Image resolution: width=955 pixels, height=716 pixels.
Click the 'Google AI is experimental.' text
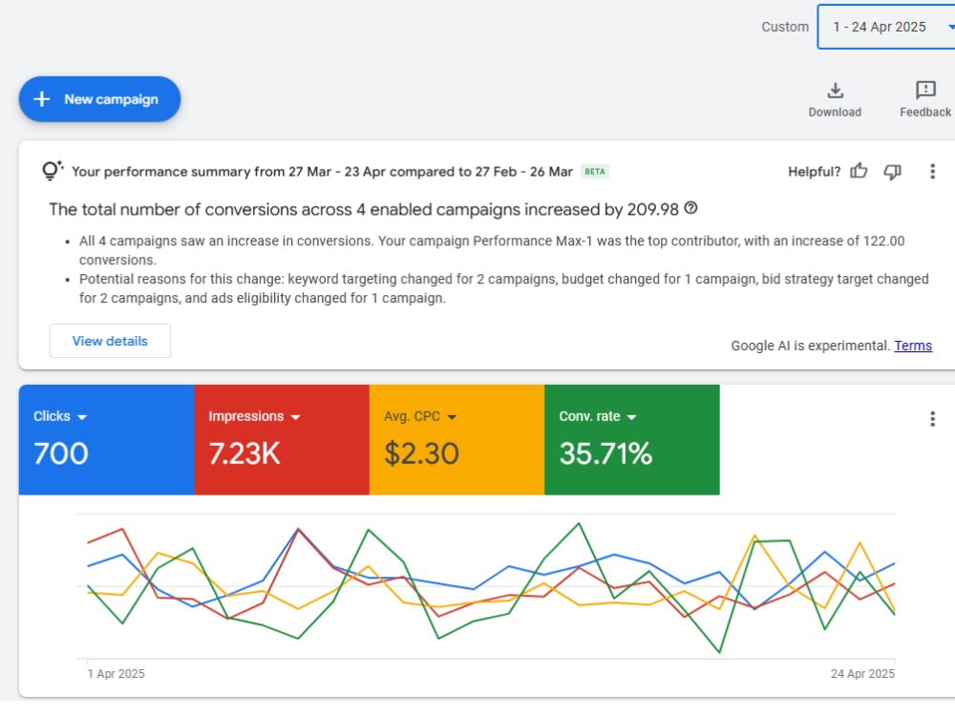point(810,346)
